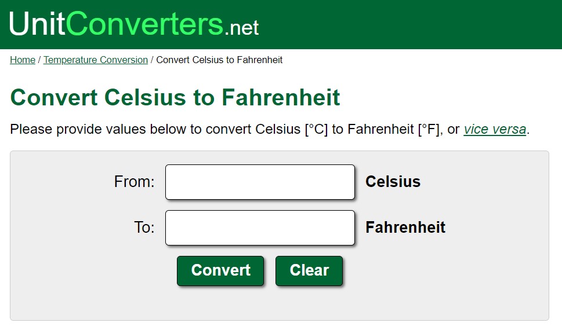Focus the From Celsius input field

click(x=260, y=182)
